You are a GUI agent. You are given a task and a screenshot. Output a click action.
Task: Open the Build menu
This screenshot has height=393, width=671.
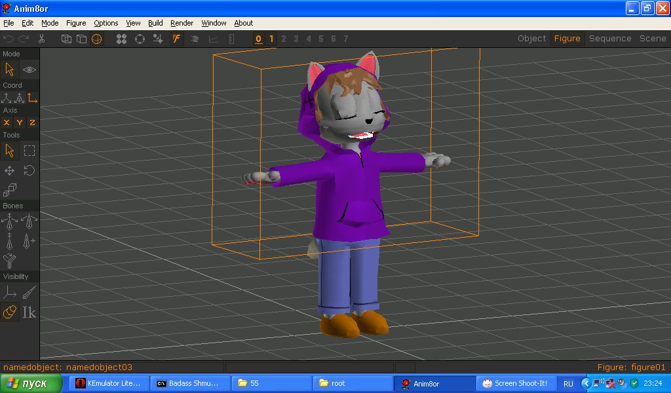tap(155, 23)
